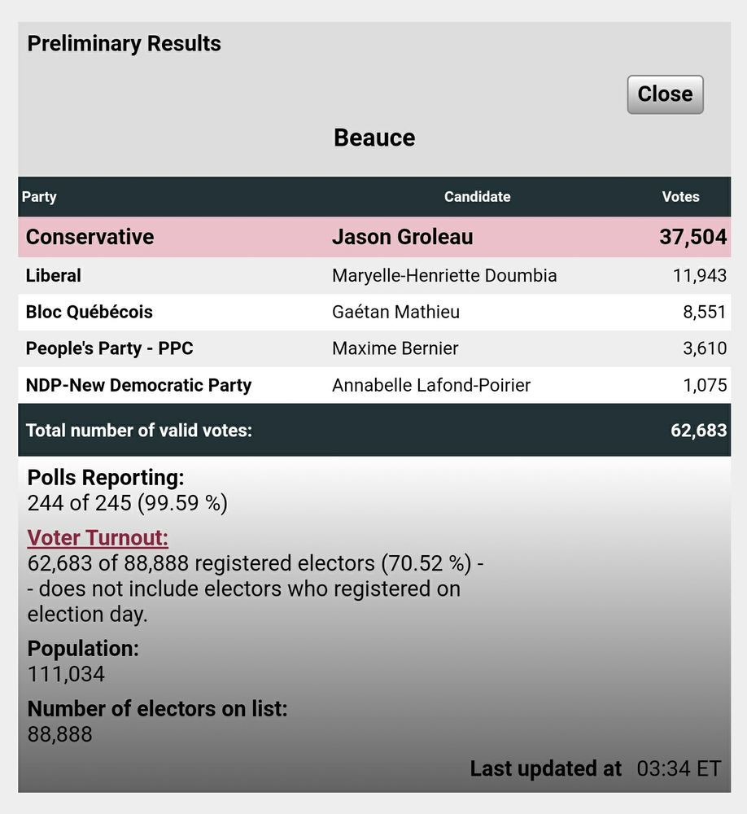Click the total valid votes row
The width and height of the screenshot is (747, 814).
tap(374, 430)
